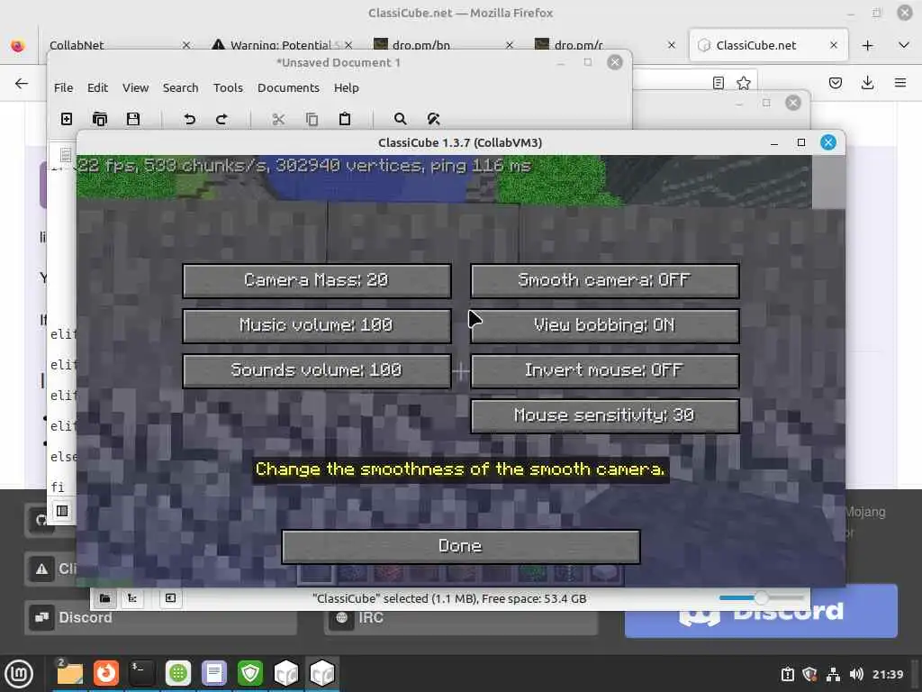Switch to the dro.pm/bn Firefox tab

(441, 45)
